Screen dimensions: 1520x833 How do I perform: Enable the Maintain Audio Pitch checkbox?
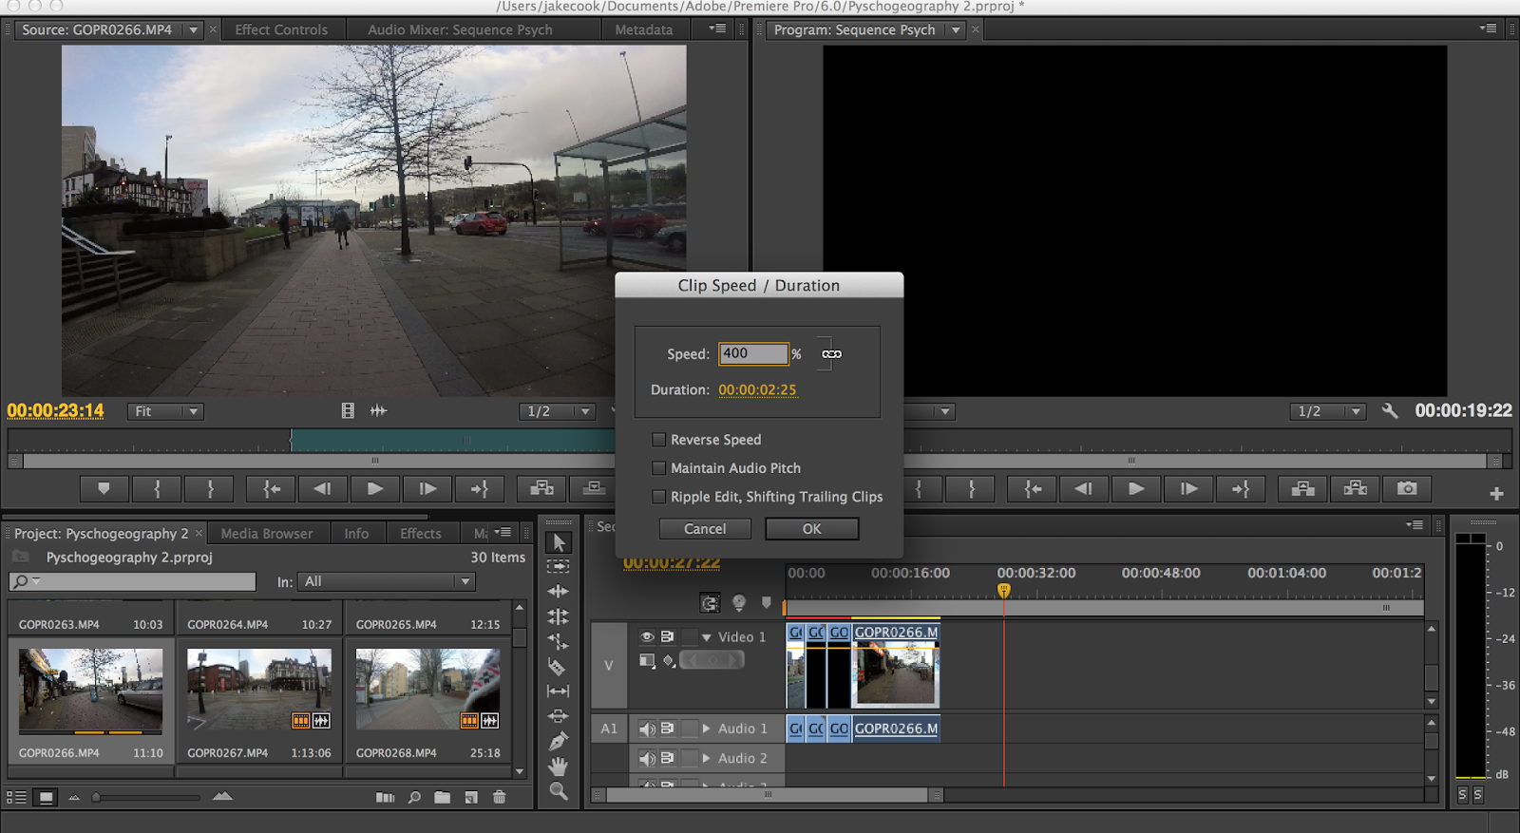click(x=658, y=468)
